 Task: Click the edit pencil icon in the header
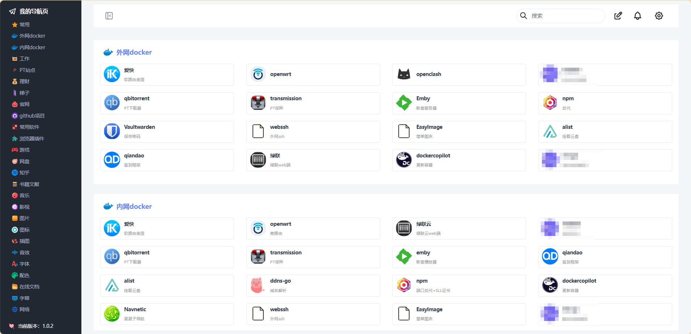pyautogui.click(x=618, y=16)
